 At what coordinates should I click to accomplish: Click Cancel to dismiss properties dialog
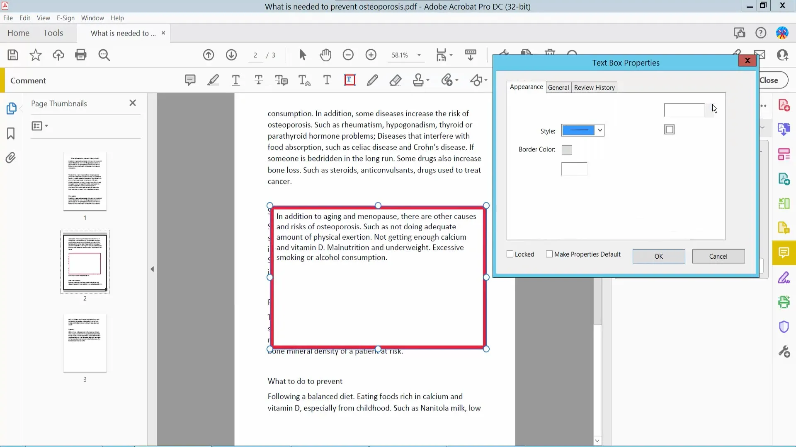[x=718, y=256]
